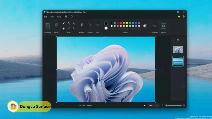
Task: Click the selection size status icon
Action: [63, 106]
